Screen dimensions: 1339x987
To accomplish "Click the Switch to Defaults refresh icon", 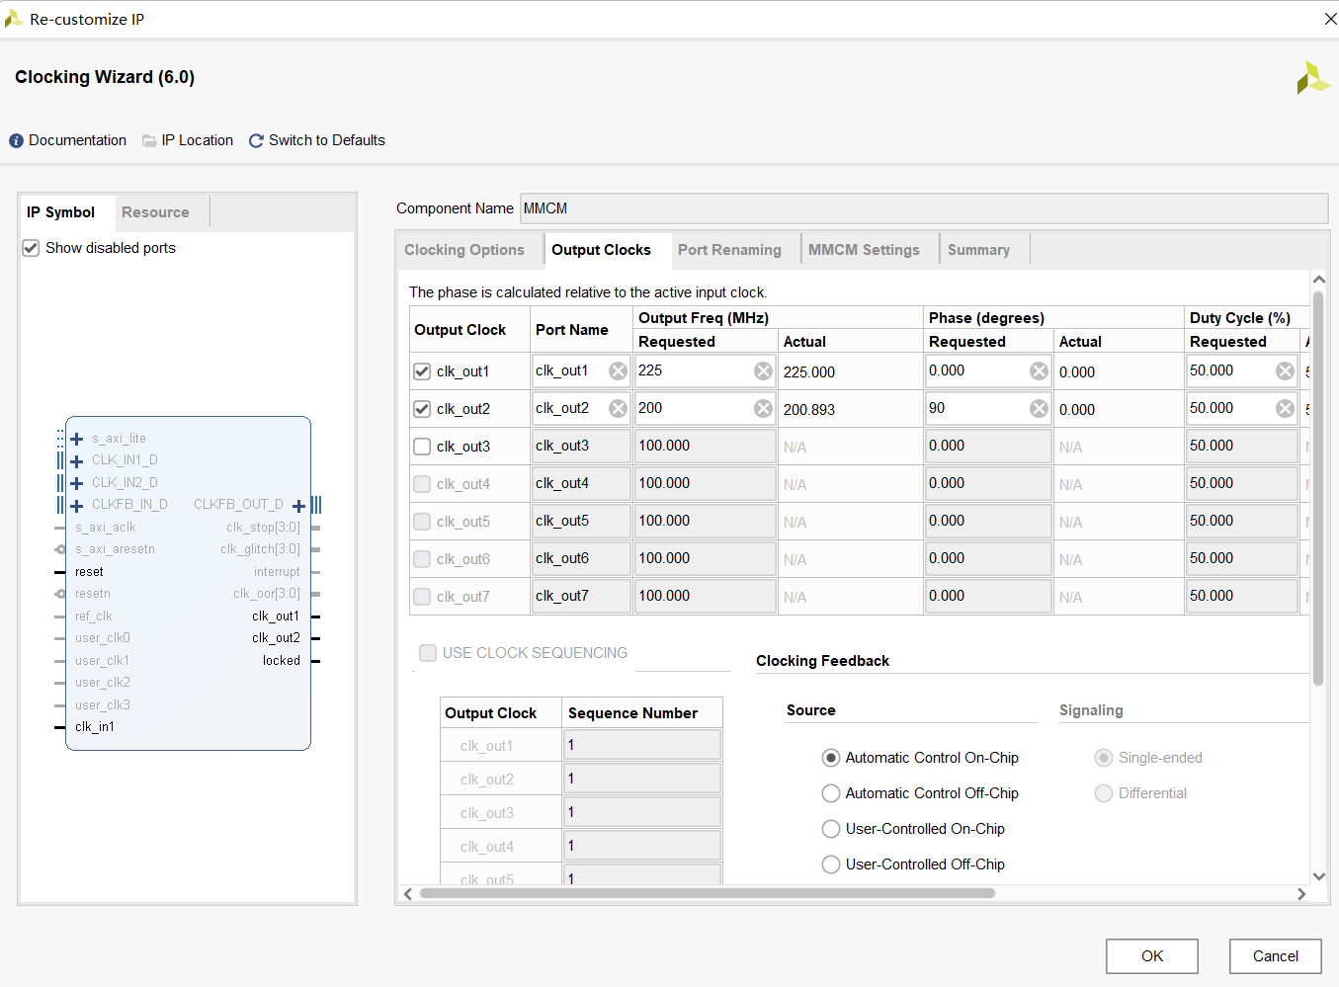I will pyautogui.click(x=256, y=141).
